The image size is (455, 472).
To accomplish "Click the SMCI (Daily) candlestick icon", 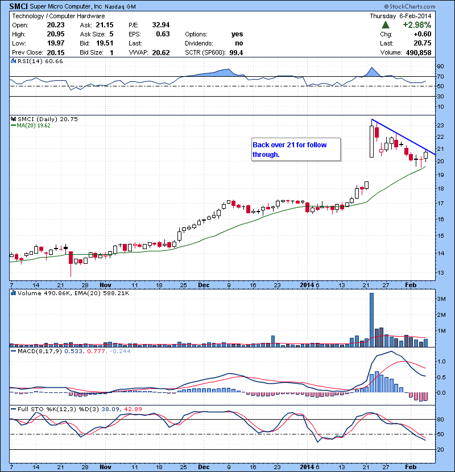I will point(13,119).
